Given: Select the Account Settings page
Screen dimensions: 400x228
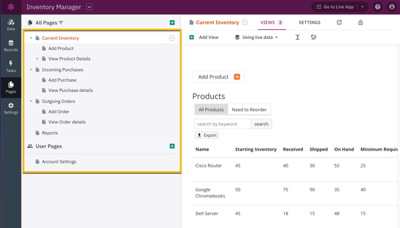Looking at the screenshot, I should [59, 162].
